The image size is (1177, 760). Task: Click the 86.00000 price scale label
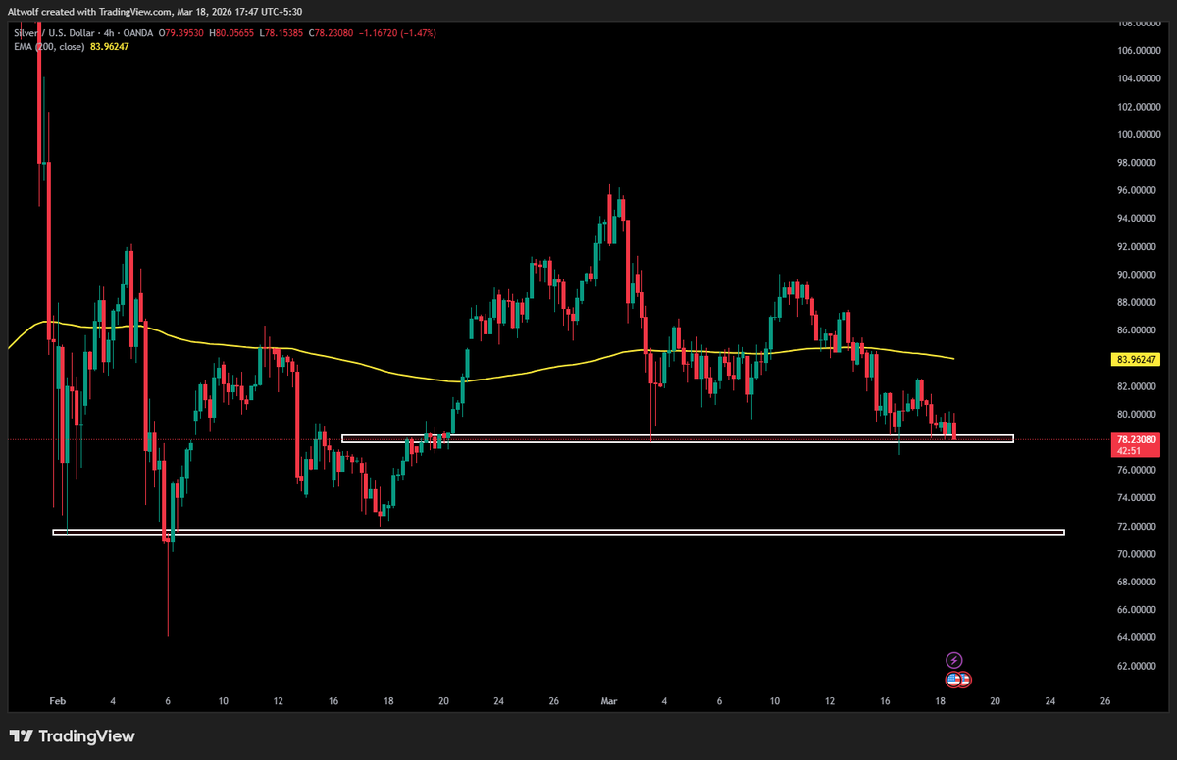[x=1138, y=331]
